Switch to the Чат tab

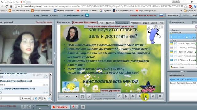pos(102,23)
